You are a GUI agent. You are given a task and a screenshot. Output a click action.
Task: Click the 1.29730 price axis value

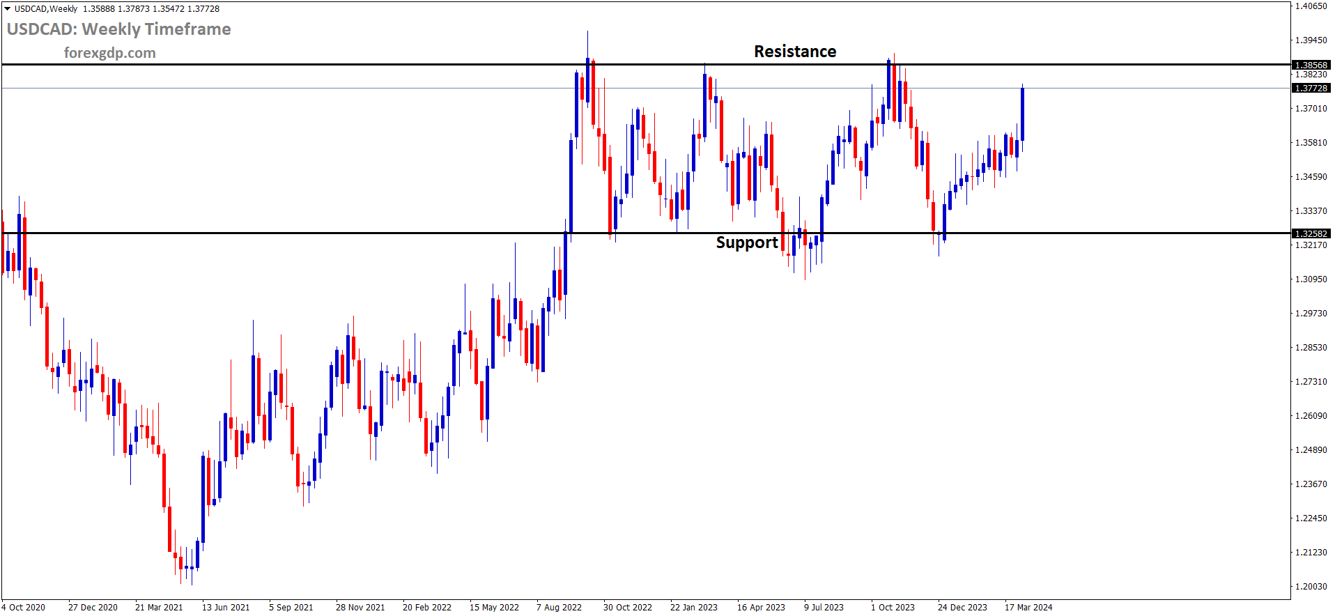[x=1311, y=313]
